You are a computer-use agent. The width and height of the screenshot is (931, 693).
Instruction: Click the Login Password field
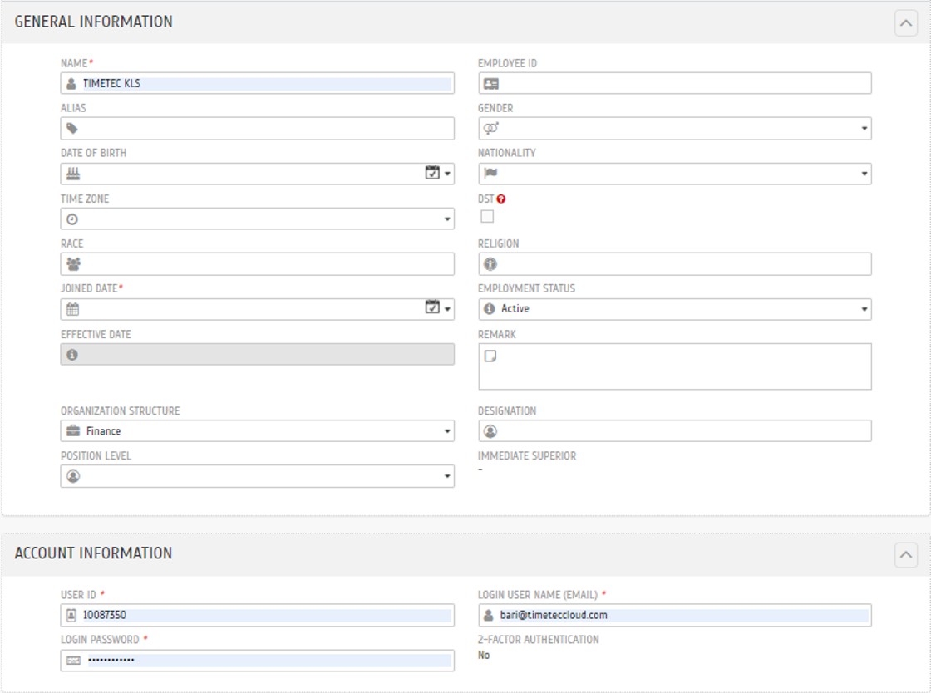(x=268, y=661)
